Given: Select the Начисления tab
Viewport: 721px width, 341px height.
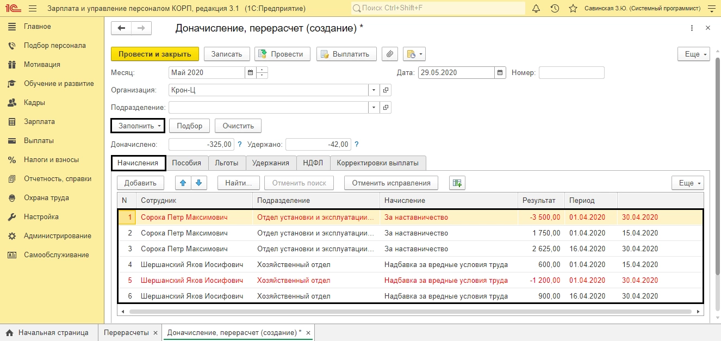Looking at the screenshot, I should (138, 163).
